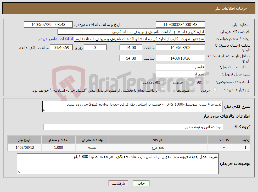Viewport: 258px width, 192px height.
Task: Click the quantity cell 1,000
Action: pos(58,147)
